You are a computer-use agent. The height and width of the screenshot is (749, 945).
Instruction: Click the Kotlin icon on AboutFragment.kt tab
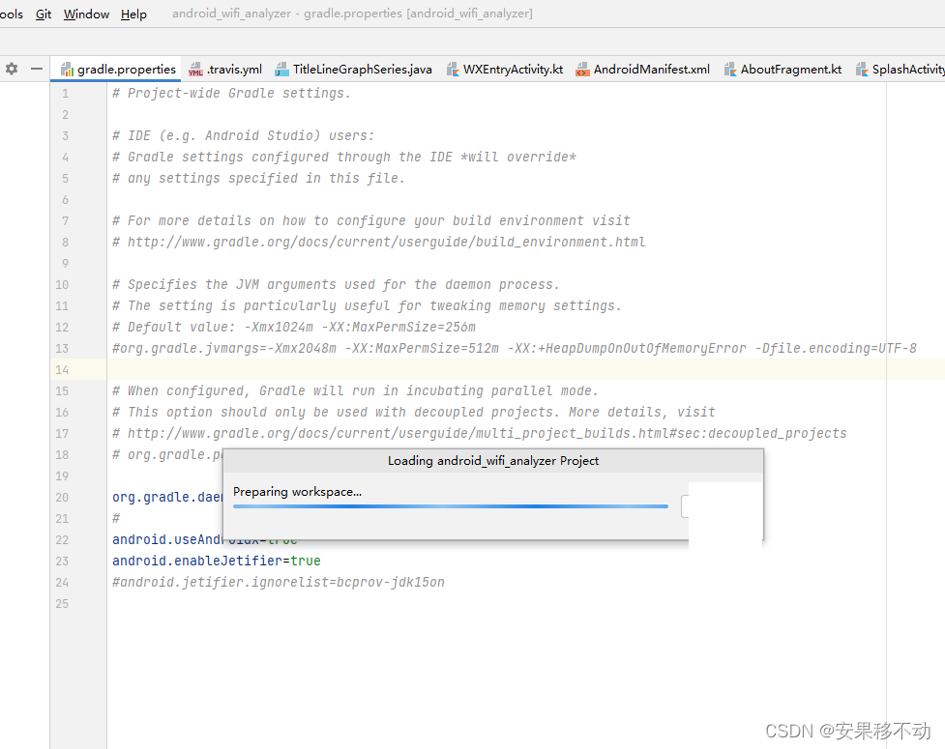pos(730,69)
